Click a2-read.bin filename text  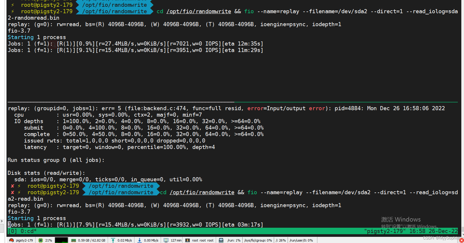(x=25, y=199)
